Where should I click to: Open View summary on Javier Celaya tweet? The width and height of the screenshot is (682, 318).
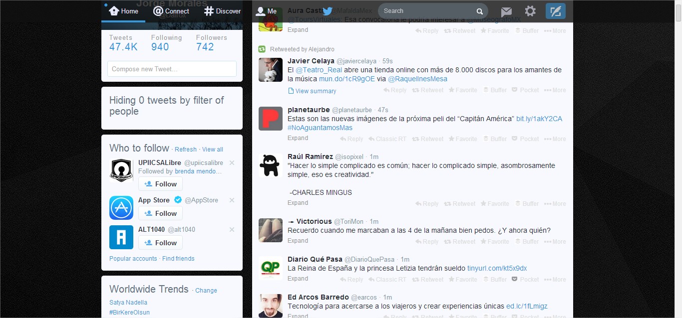pos(312,91)
